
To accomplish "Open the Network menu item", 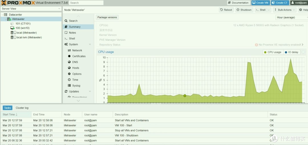I will pos(78,51).
